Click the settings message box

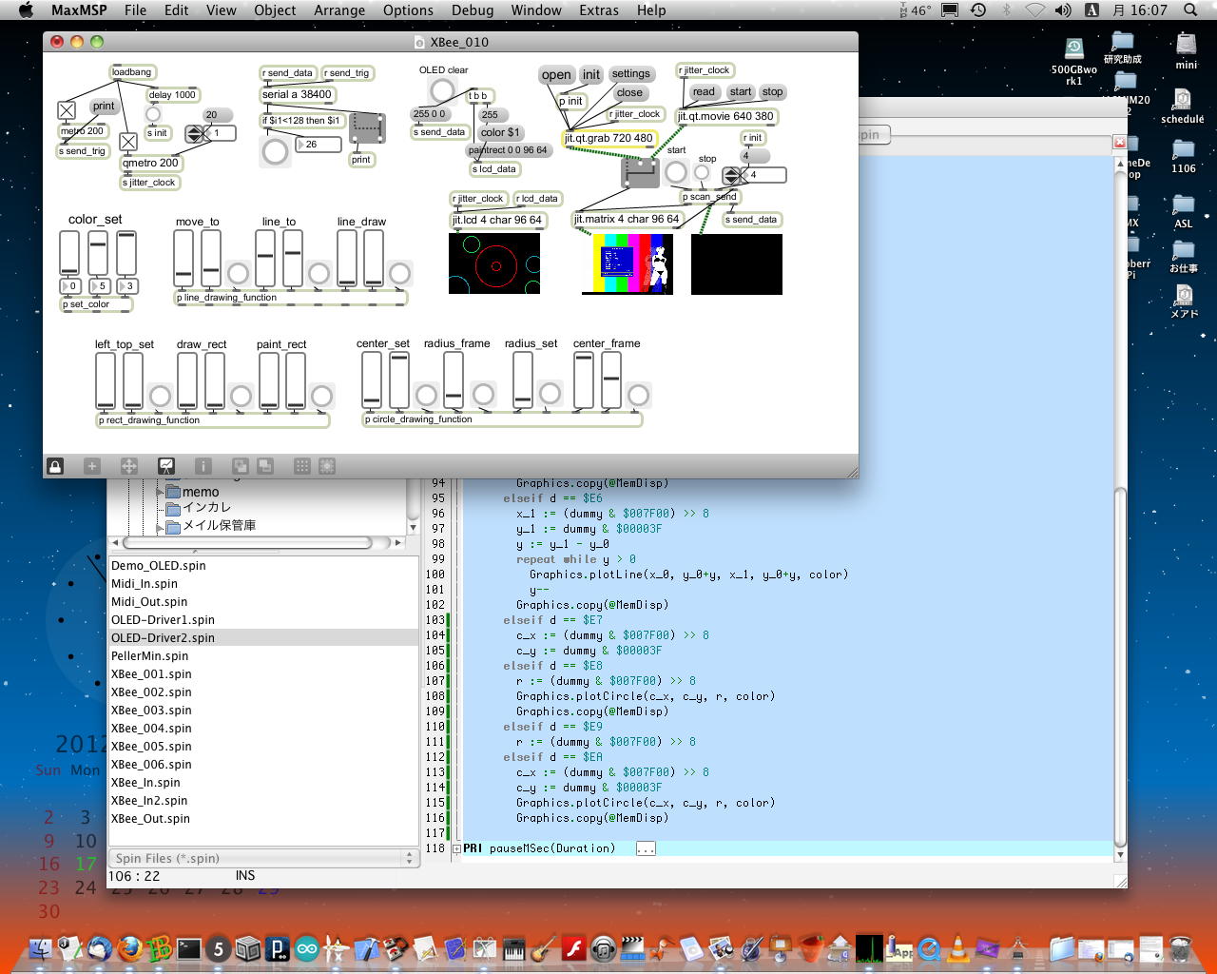(630, 74)
